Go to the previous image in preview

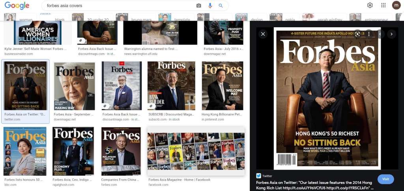click(380, 34)
